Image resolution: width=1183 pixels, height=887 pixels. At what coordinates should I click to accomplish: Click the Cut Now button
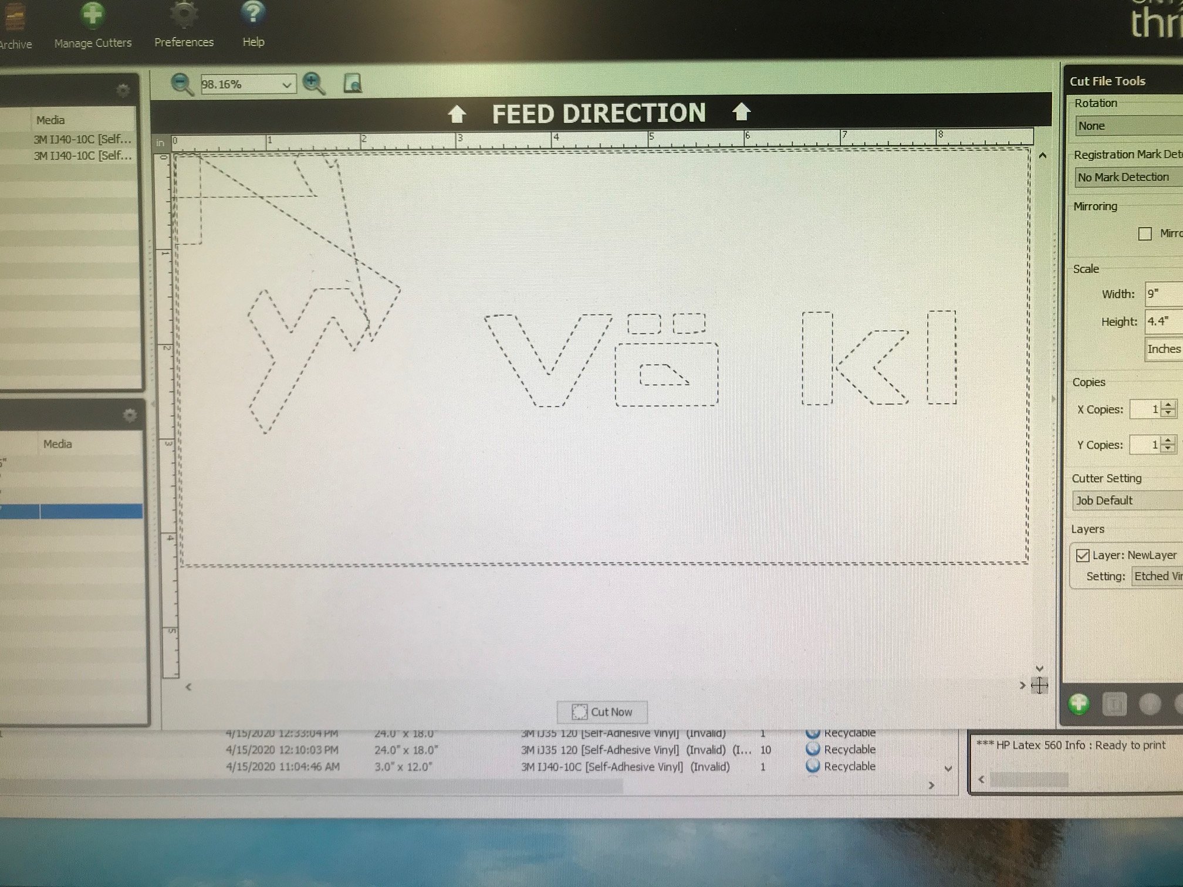602,712
